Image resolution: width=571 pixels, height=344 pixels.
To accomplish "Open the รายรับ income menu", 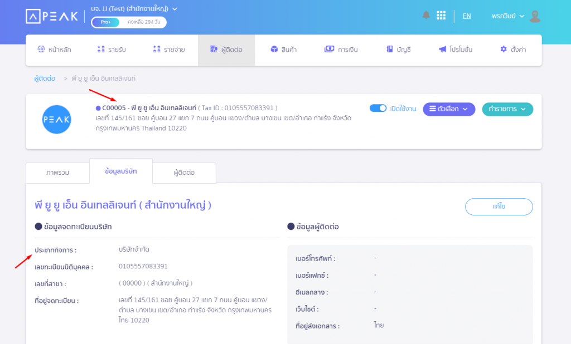I will click(112, 50).
